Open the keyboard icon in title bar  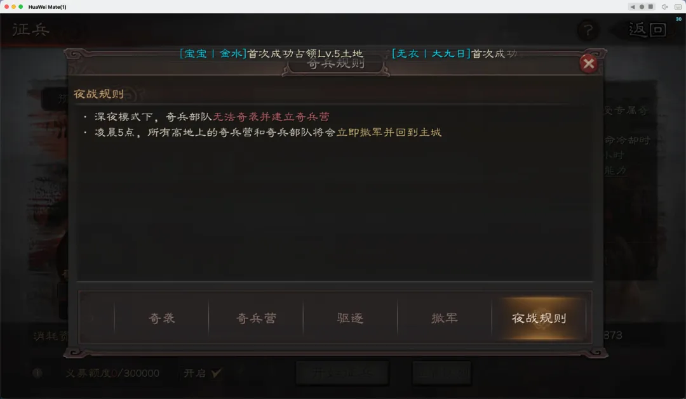(678, 6)
